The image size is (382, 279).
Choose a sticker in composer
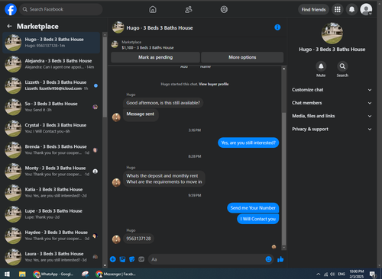132,259
